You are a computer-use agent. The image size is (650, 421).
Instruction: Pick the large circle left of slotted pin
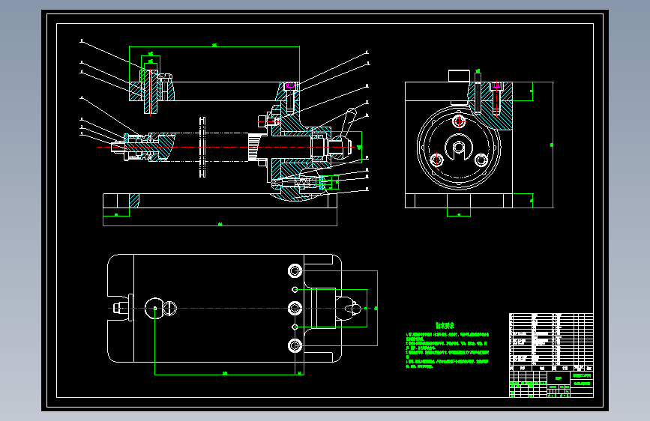coord(154,309)
